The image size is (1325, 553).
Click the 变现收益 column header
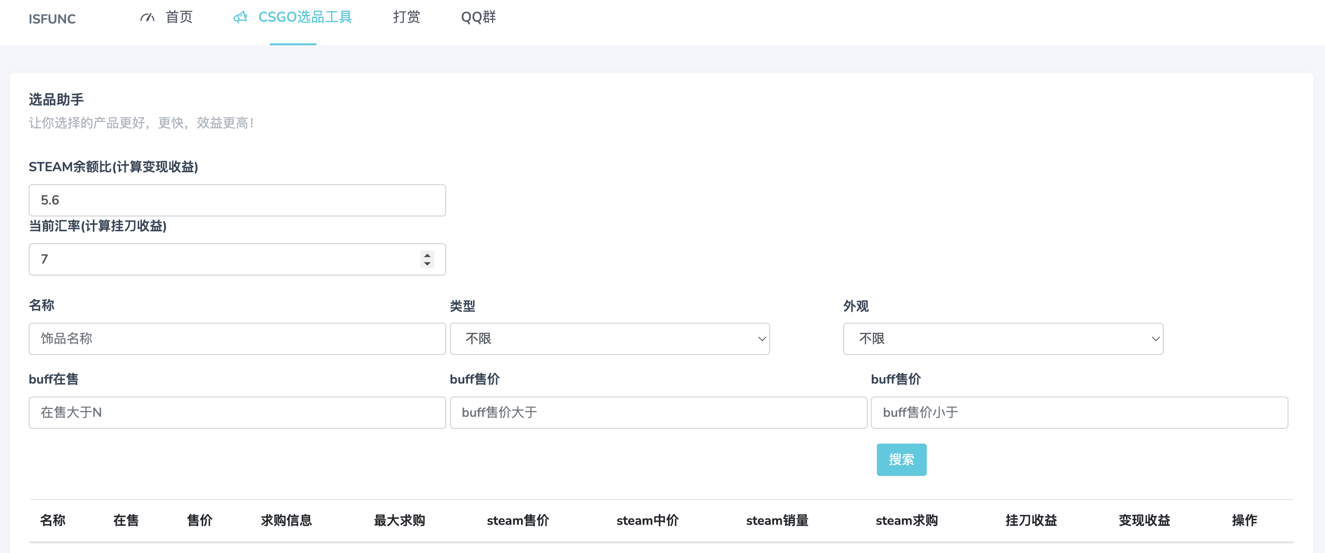(1144, 520)
